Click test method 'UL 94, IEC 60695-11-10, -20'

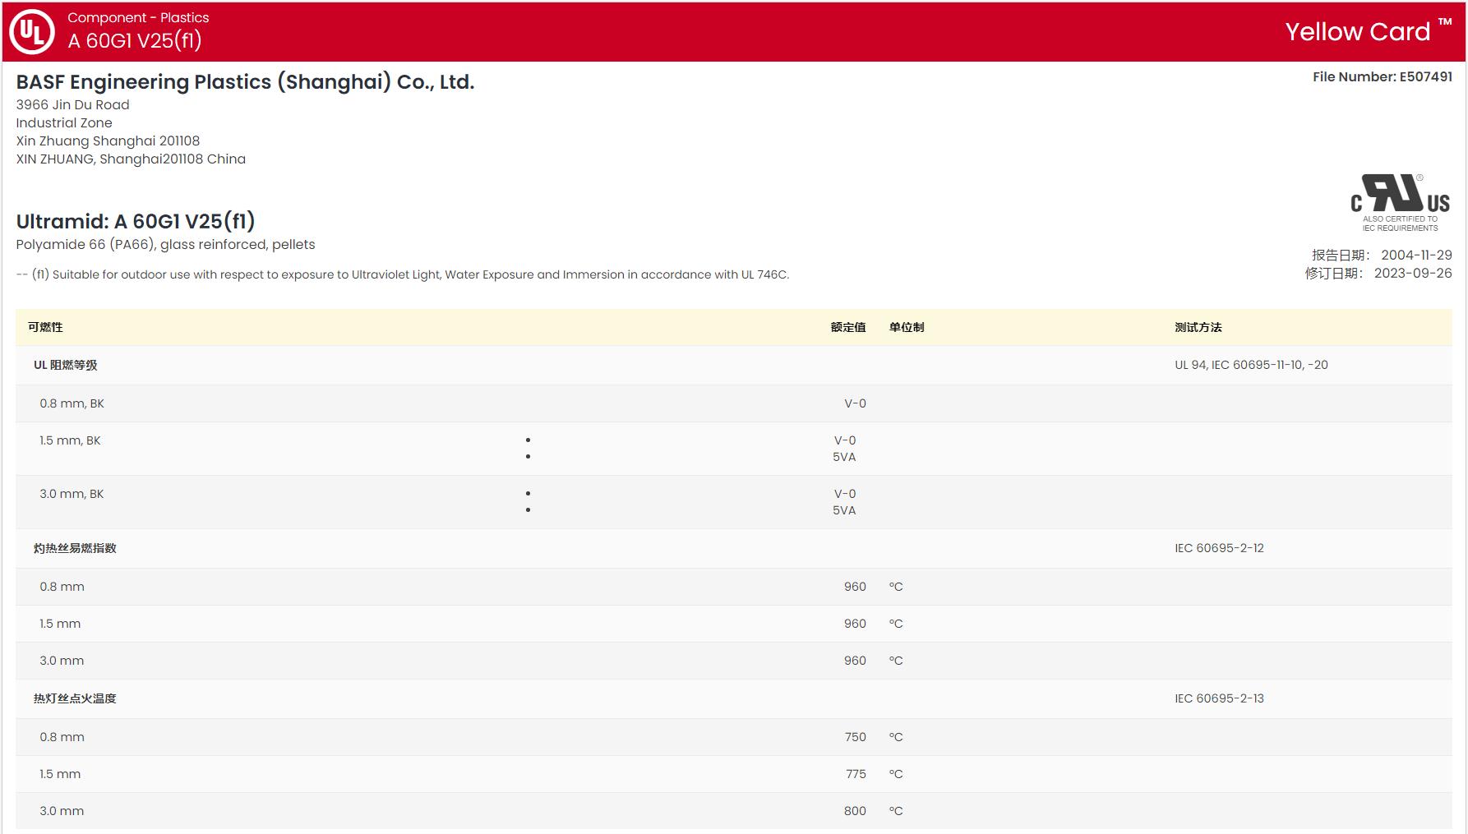click(x=1251, y=365)
